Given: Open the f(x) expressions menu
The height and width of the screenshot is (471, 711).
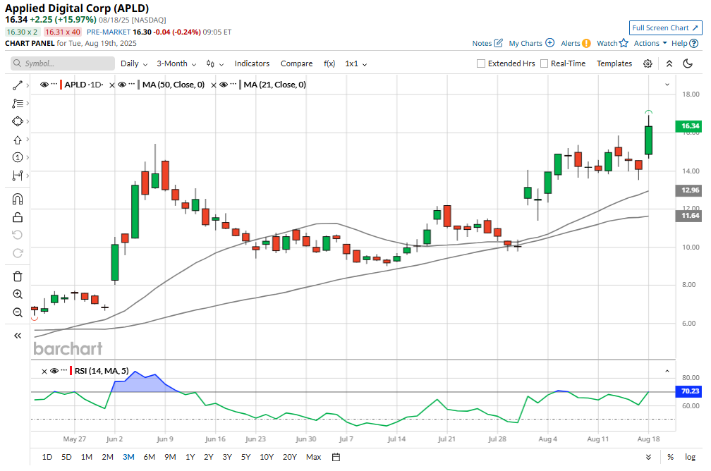Looking at the screenshot, I should pos(329,63).
